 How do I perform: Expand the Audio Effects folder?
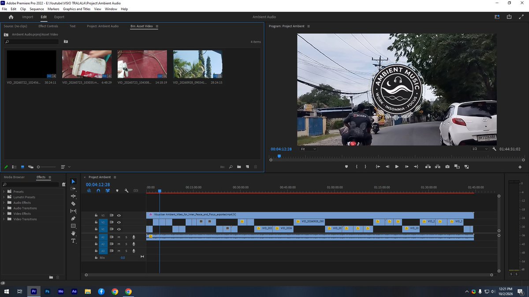point(4,203)
